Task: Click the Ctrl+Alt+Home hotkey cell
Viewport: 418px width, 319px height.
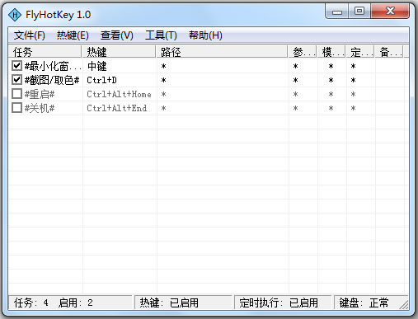Action: click(x=119, y=94)
